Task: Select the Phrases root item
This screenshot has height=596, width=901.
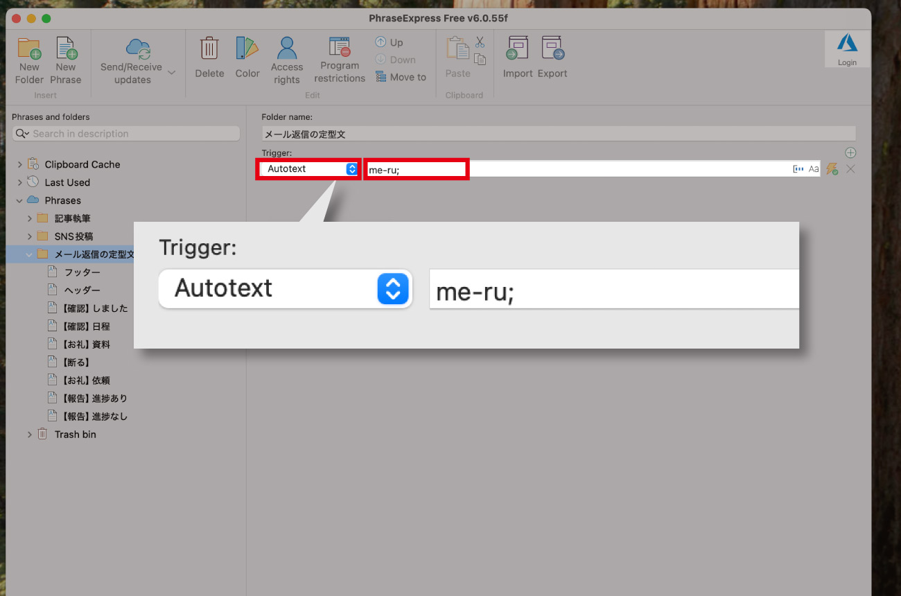Action: [62, 200]
